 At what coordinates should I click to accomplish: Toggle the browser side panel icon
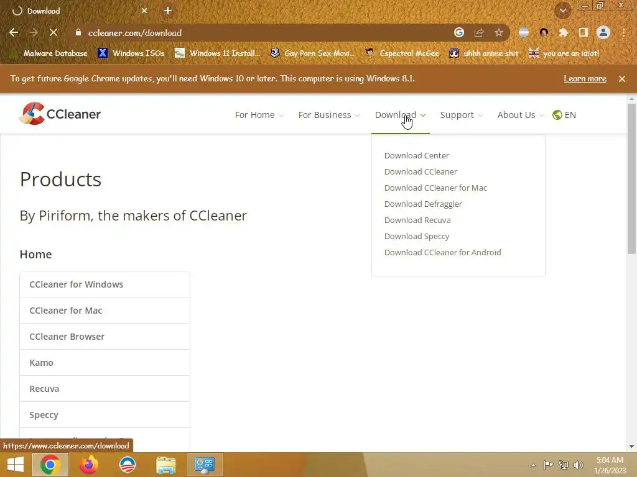point(584,33)
